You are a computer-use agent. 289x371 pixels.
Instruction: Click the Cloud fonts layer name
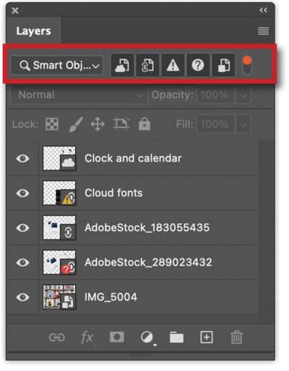[113, 193]
